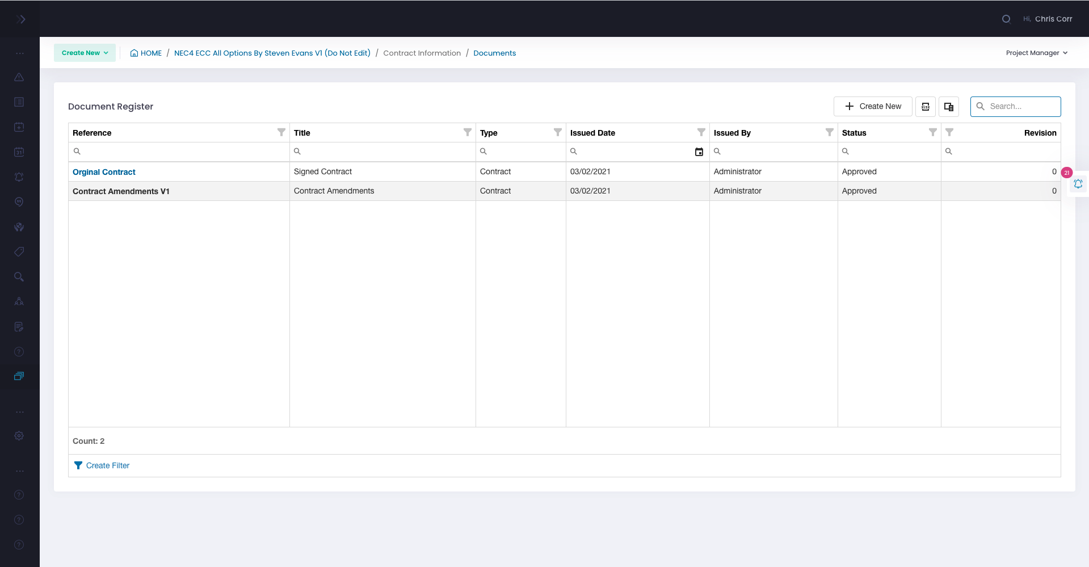Screen dimensions: 1089x567
Task: Sort by the Reference column header
Action: tap(92, 133)
